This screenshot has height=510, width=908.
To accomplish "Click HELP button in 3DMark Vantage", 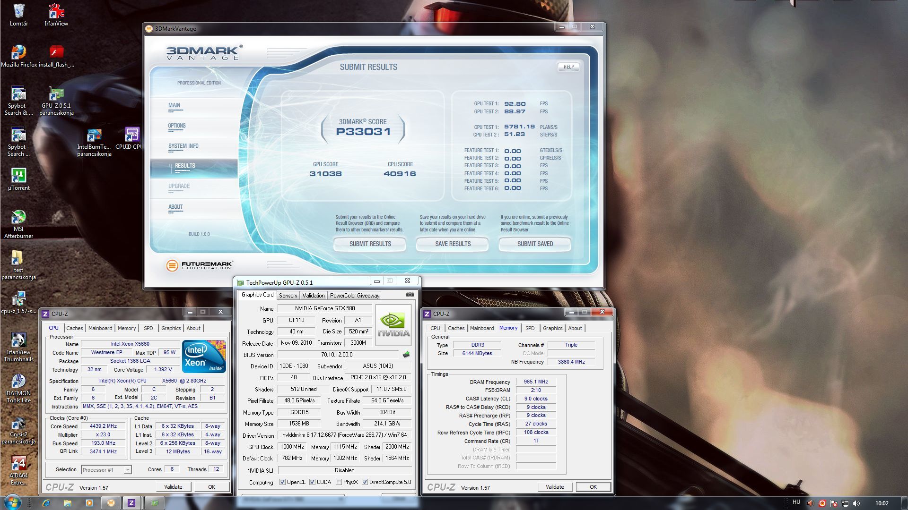I will pos(568,67).
